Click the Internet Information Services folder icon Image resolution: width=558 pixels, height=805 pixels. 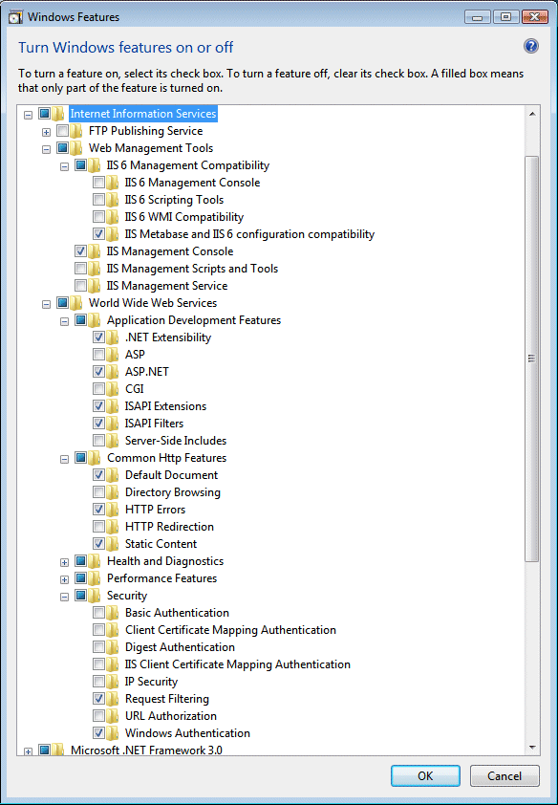(58, 114)
